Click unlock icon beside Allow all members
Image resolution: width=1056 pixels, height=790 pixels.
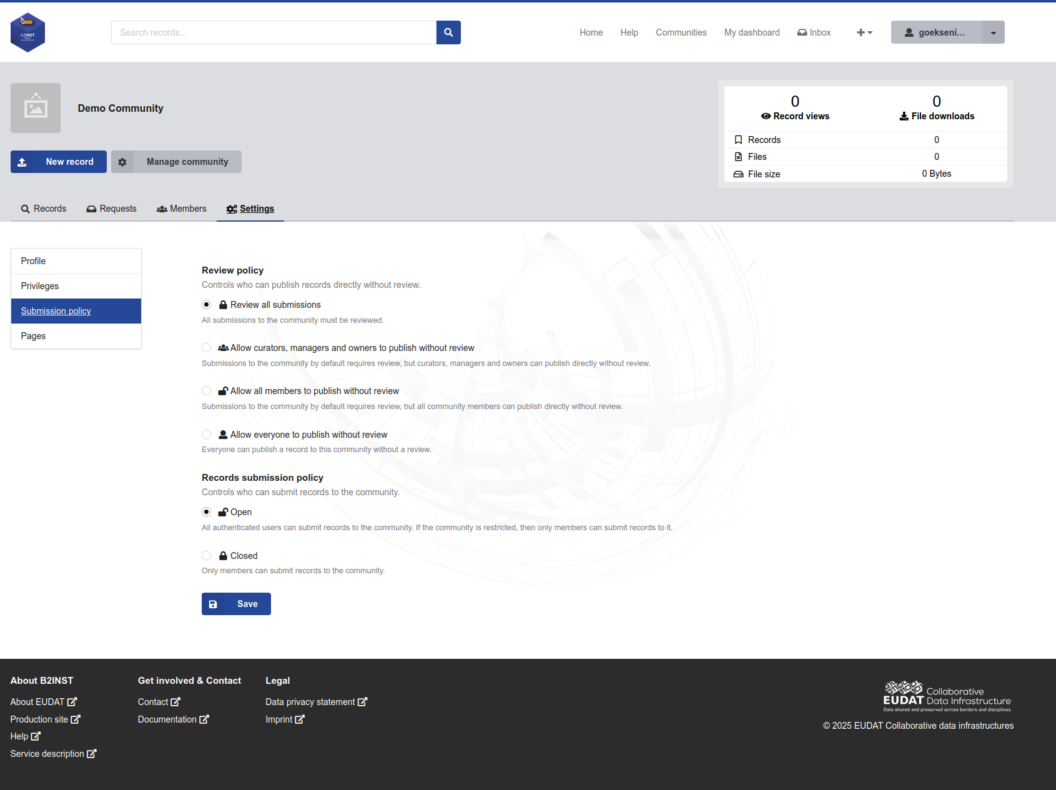click(x=223, y=391)
